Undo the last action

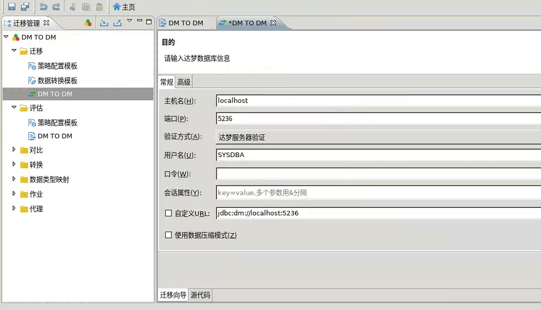(x=43, y=7)
